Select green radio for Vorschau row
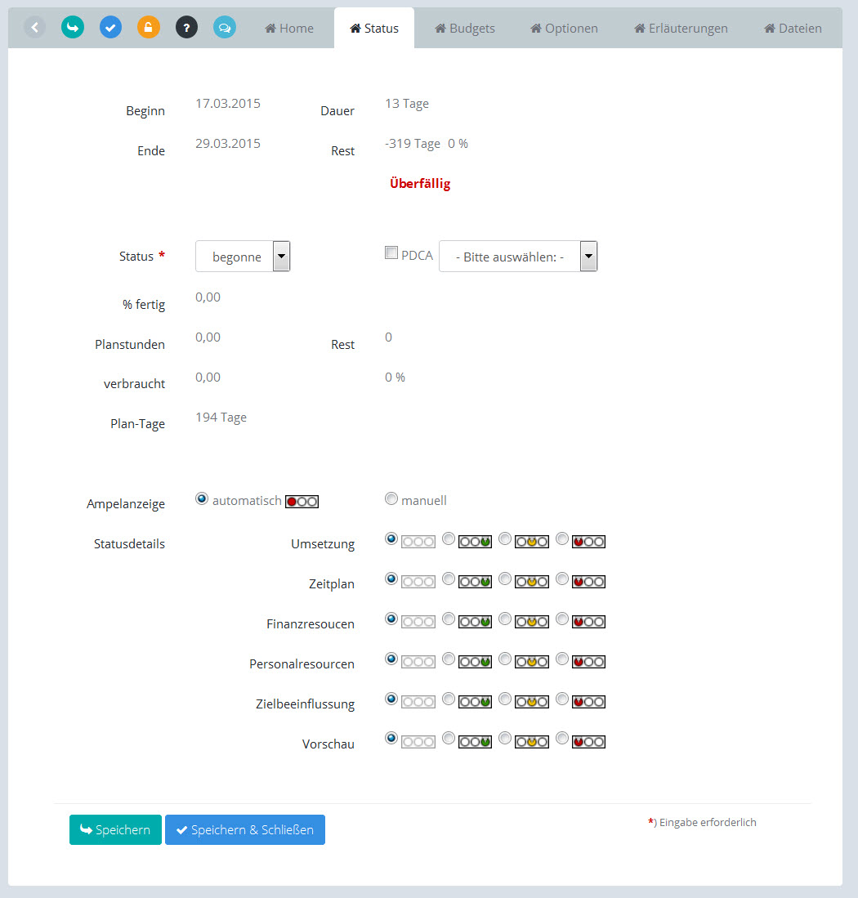The image size is (858, 898). coord(448,738)
